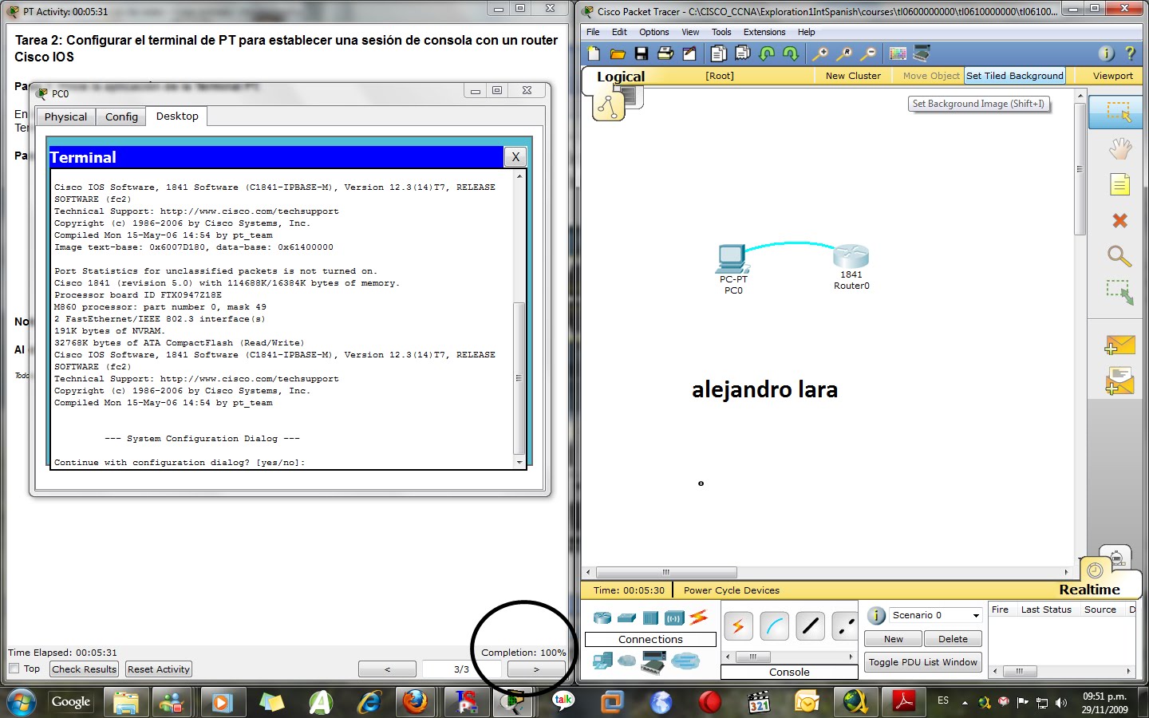Screen dimensions: 1149x718
Task: Choose the Inspect magnifier tool
Action: point(1120,257)
